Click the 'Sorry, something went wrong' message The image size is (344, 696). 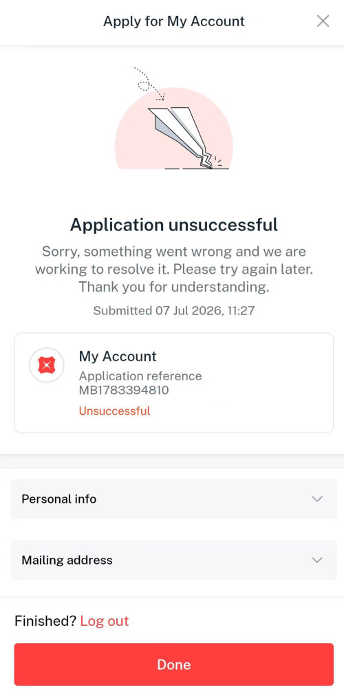[174, 270]
